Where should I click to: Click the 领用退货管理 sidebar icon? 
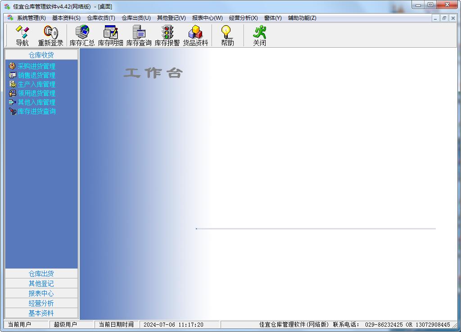point(12,93)
